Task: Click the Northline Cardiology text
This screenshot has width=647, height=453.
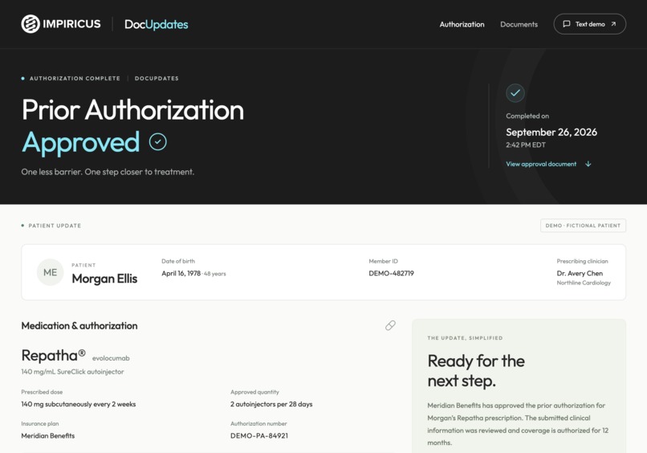Action: click(x=584, y=283)
